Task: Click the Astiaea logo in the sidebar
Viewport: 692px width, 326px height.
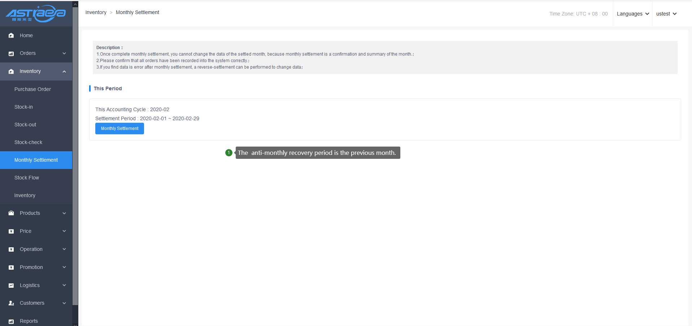Action: (x=36, y=14)
